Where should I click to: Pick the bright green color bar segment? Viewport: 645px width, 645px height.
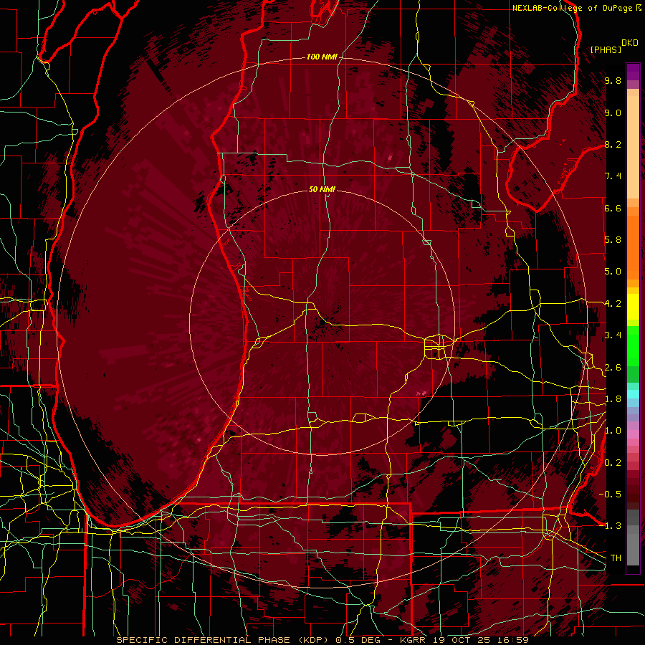pyautogui.click(x=633, y=347)
